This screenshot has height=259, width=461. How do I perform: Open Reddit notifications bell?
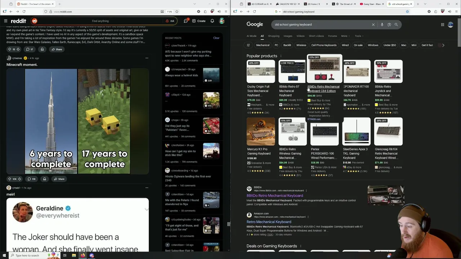pyautogui.click(x=212, y=21)
